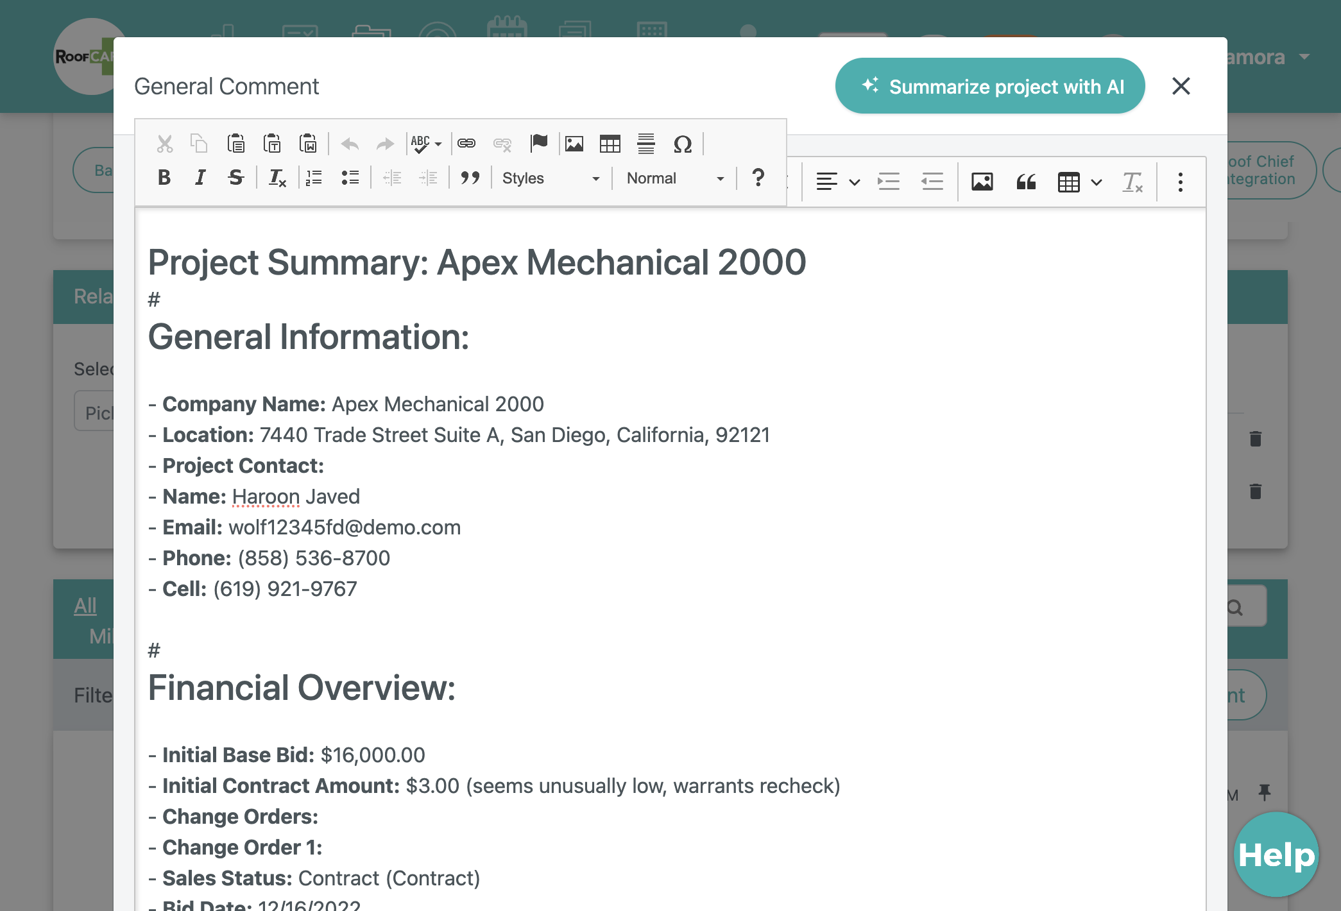The image size is (1341, 911).
Task: Toggle italic formatting
Action: point(200,178)
